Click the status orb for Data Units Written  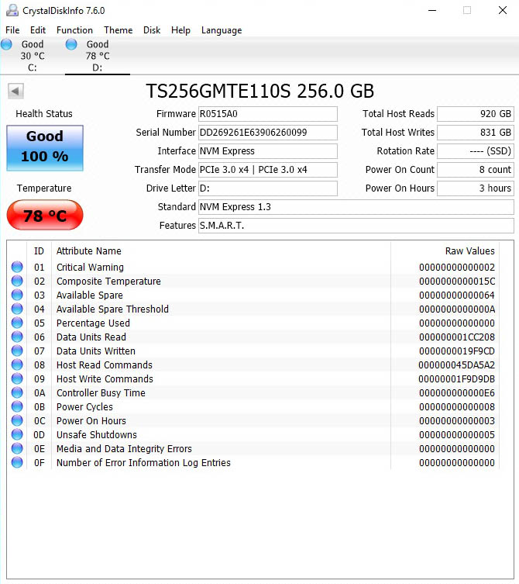pyautogui.click(x=17, y=351)
